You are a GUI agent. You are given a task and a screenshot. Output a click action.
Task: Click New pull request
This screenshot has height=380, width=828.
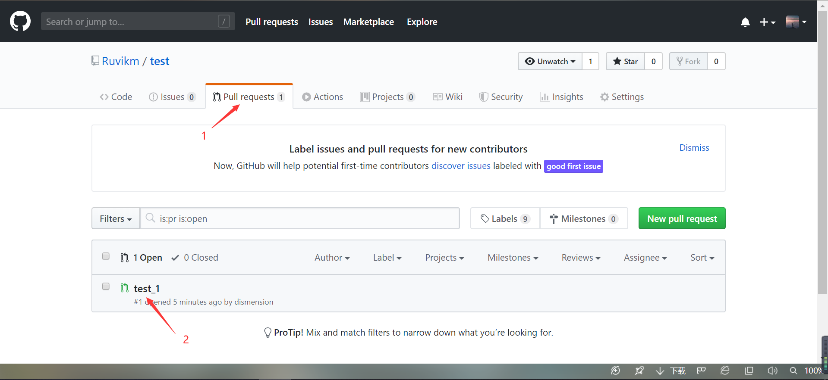[x=682, y=218]
